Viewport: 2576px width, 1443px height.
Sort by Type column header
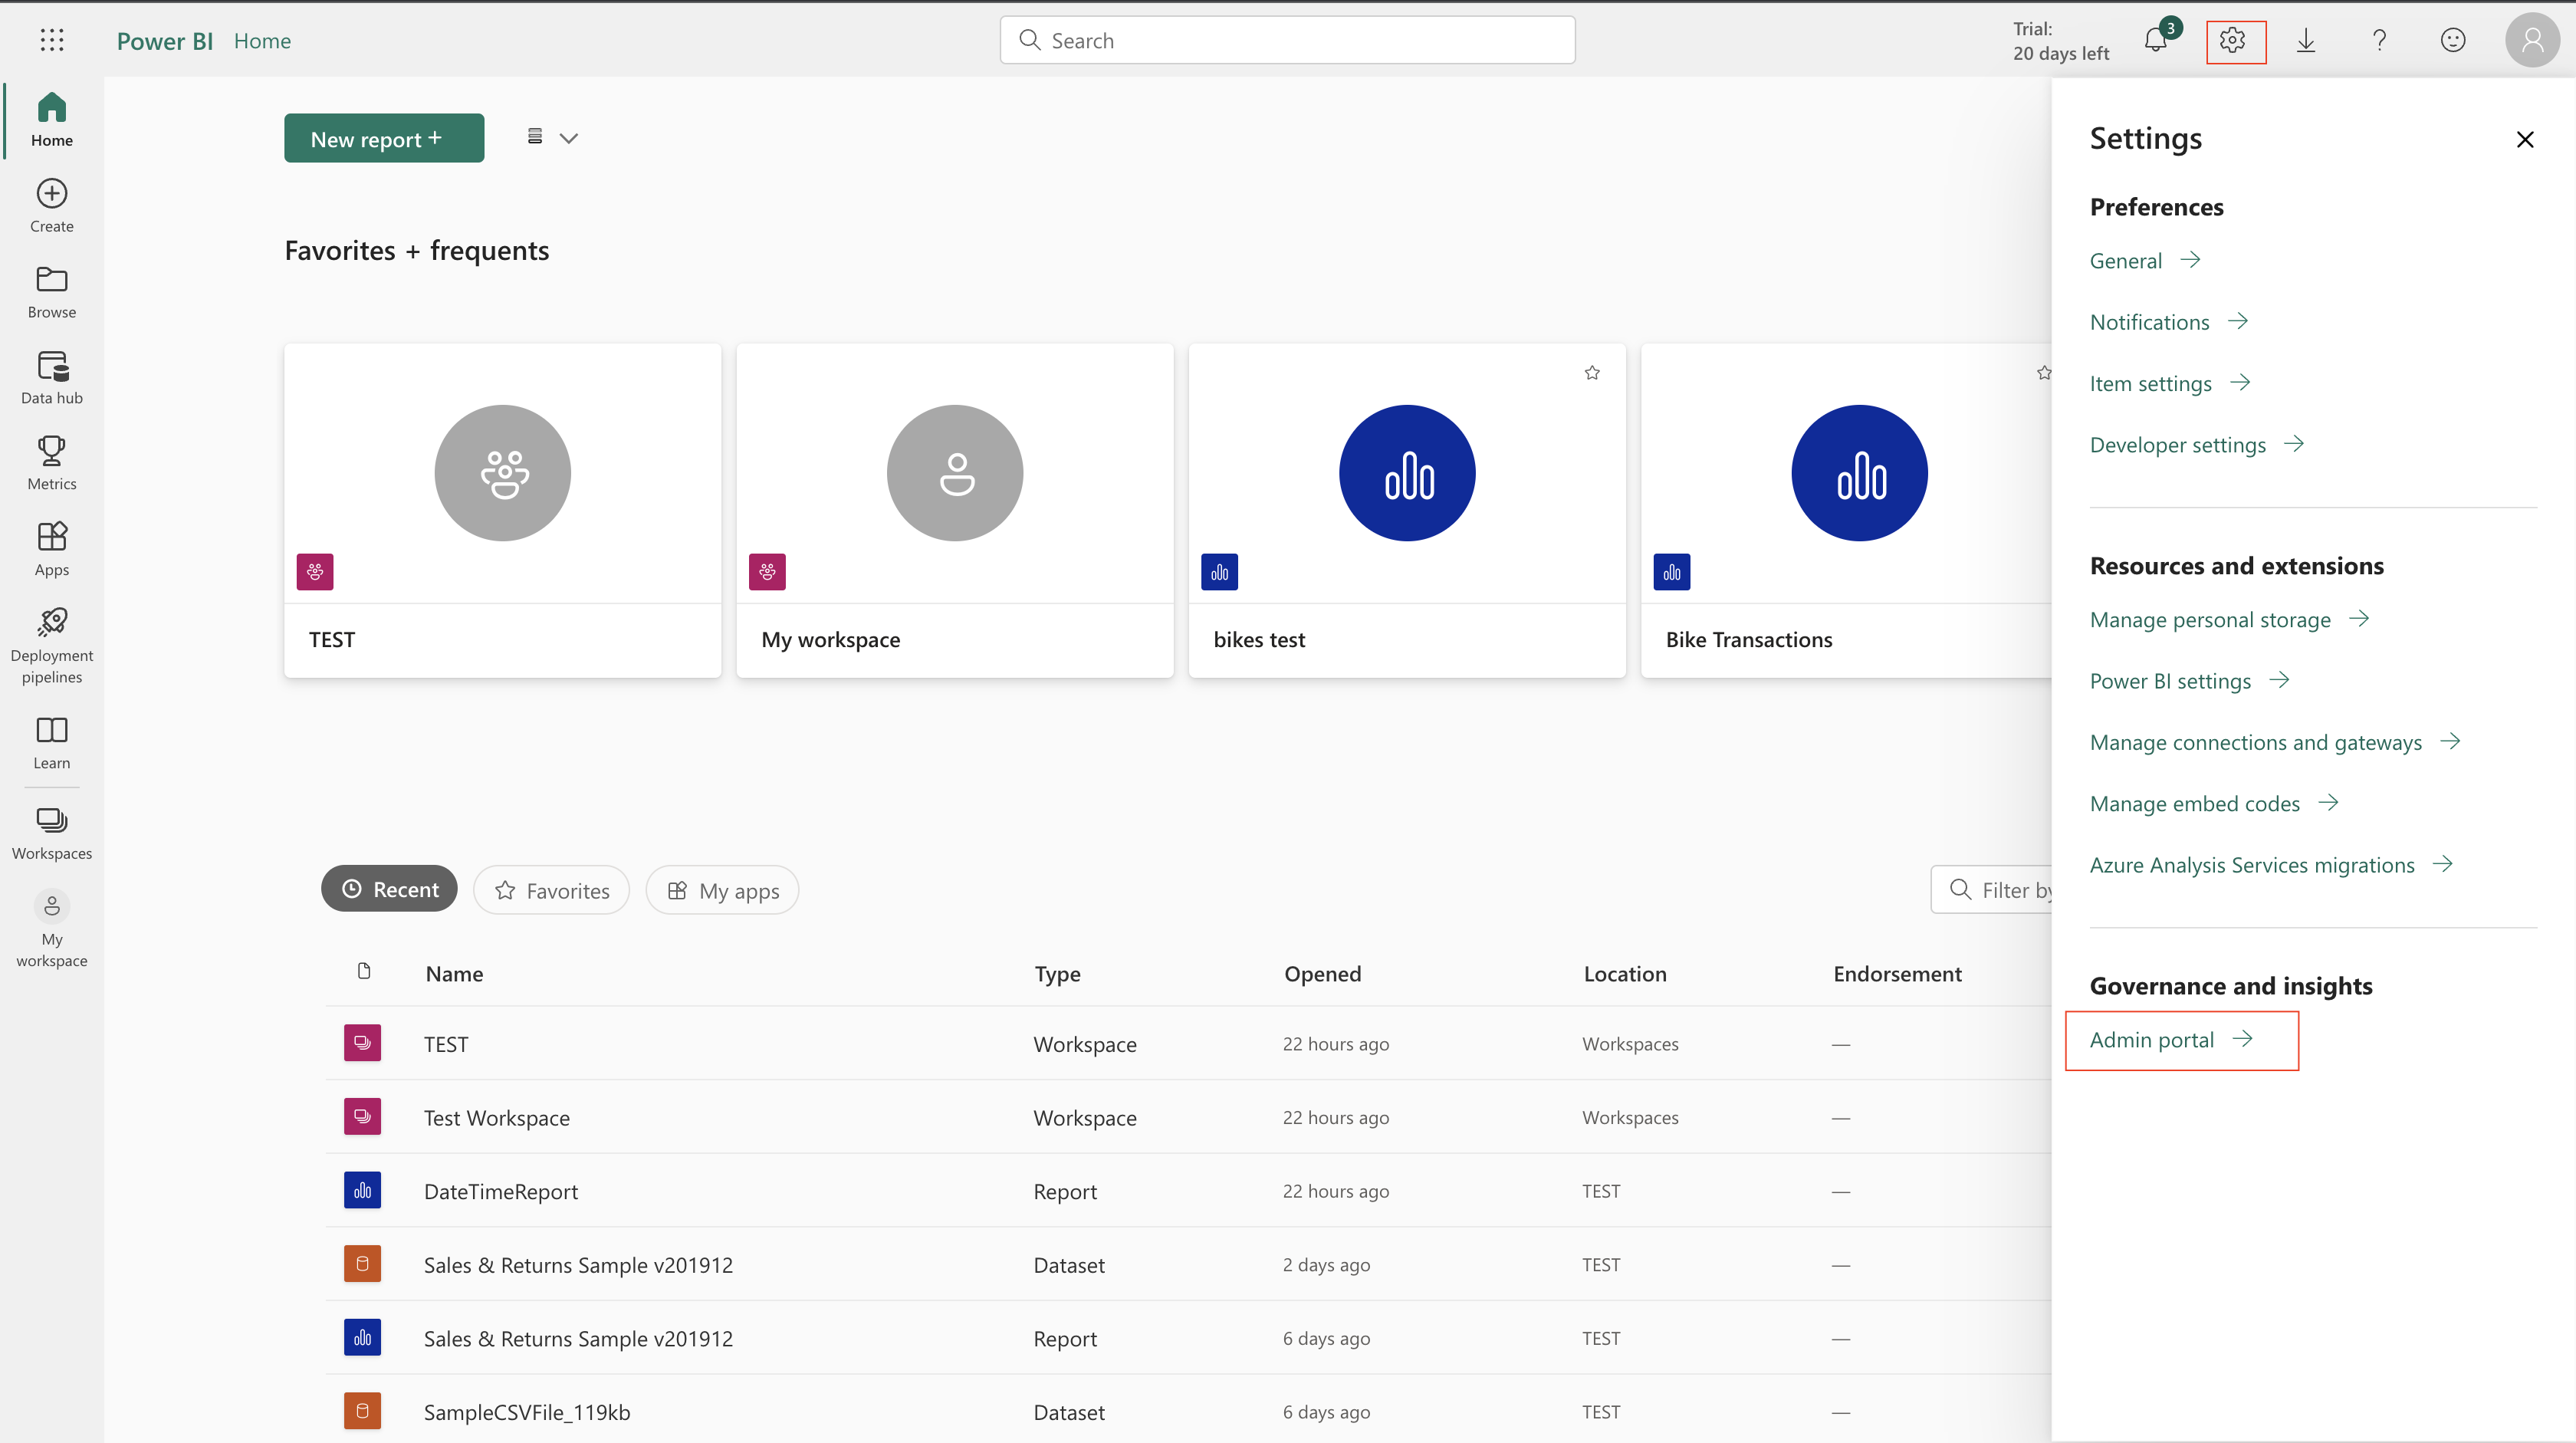click(1057, 974)
